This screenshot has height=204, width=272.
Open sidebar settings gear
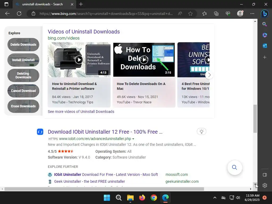(265, 185)
